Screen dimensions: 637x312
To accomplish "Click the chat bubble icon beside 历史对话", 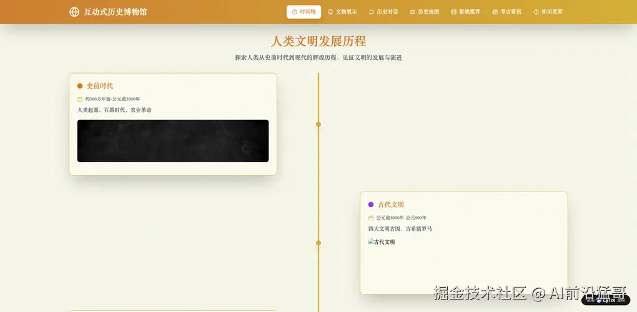I will click(372, 12).
